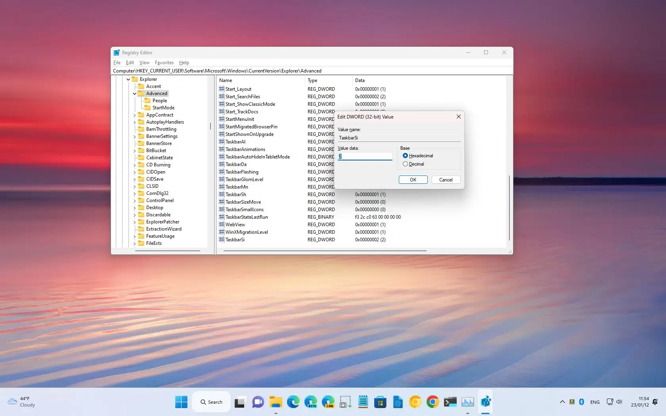Open the Edit menu

point(130,63)
